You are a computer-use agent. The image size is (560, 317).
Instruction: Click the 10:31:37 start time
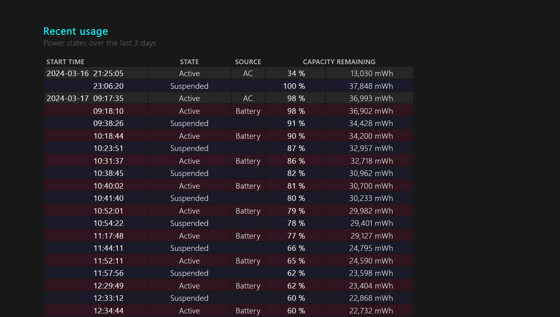click(109, 161)
